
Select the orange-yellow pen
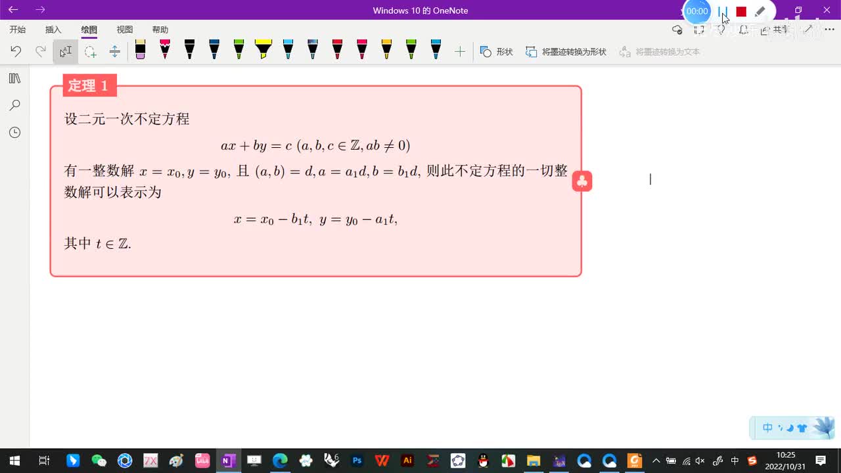point(386,50)
